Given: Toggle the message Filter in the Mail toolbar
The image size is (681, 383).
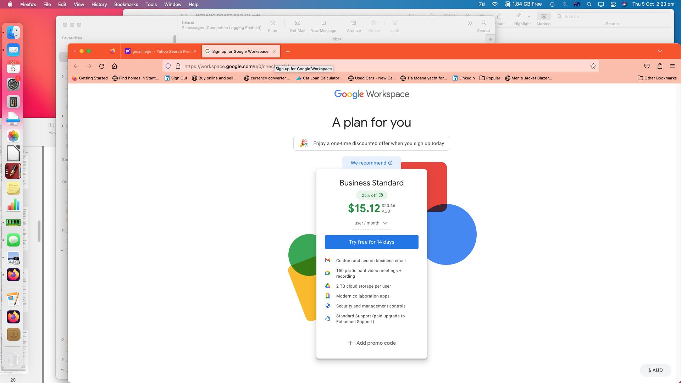Looking at the screenshot, I should tap(273, 26).
